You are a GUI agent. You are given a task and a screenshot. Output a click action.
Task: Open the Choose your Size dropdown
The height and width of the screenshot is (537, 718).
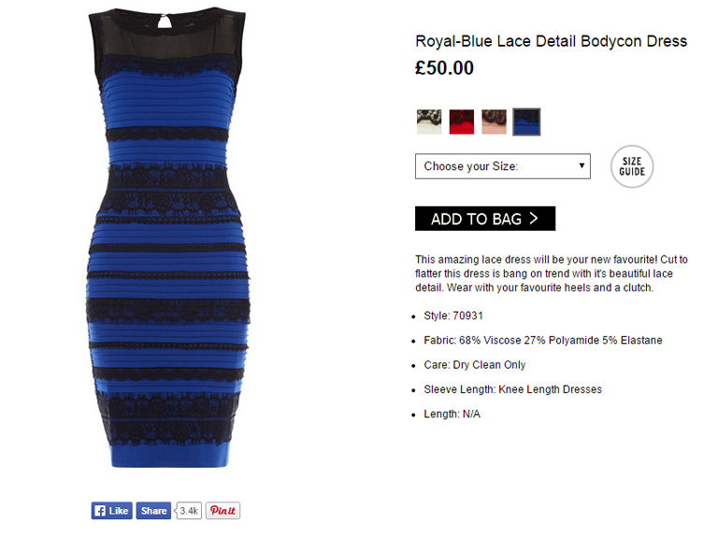(x=502, y=166)
